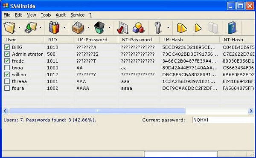This screenshot has height=158, width=256.
Task: Open the Edit menu
Action: [x=18, y=15]
